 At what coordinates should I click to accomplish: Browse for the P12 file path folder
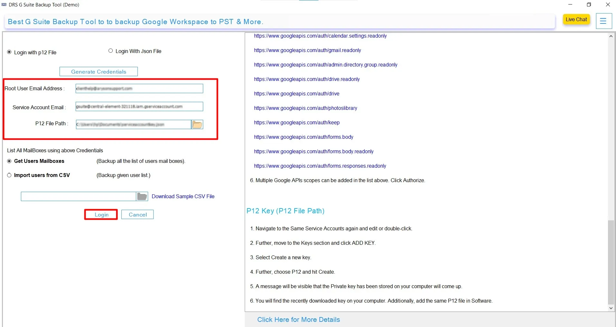pyautogui.click(x=197, y=125)
